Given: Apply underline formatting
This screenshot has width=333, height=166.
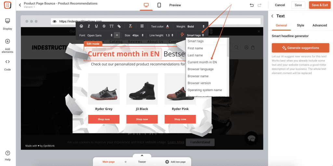Looking at the screenshot, I should (96, 26).
